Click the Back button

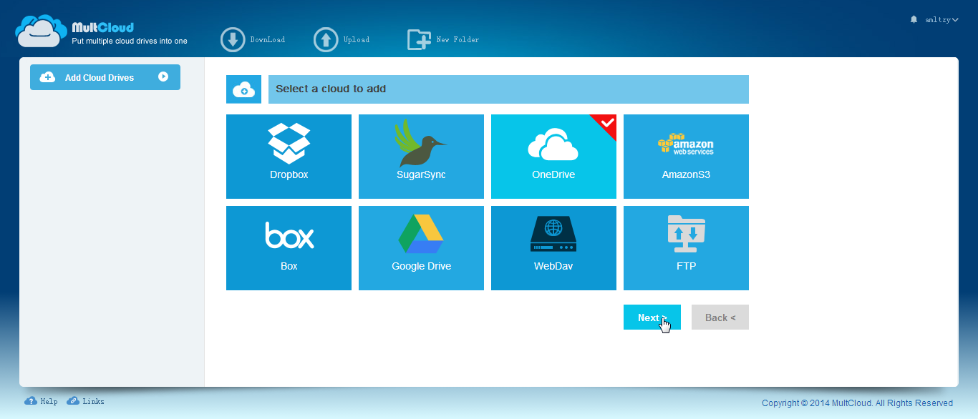(x=720, y=317)
